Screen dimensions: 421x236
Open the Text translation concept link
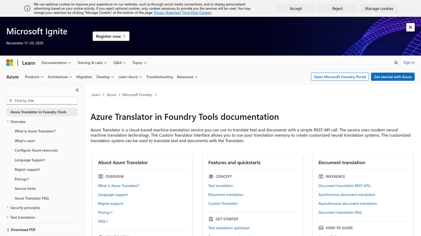tap(221, 186)
